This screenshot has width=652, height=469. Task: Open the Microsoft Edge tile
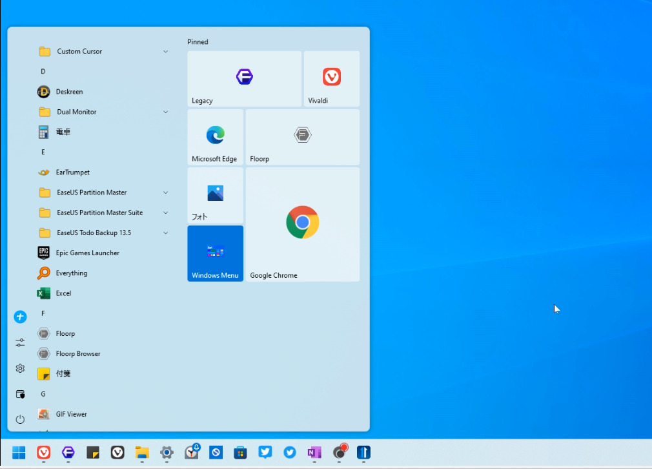[215, 137]
